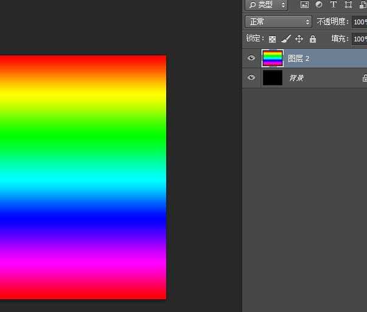Open the 正常 blend mode dropdown
The image size is (367, 312).
278,22
